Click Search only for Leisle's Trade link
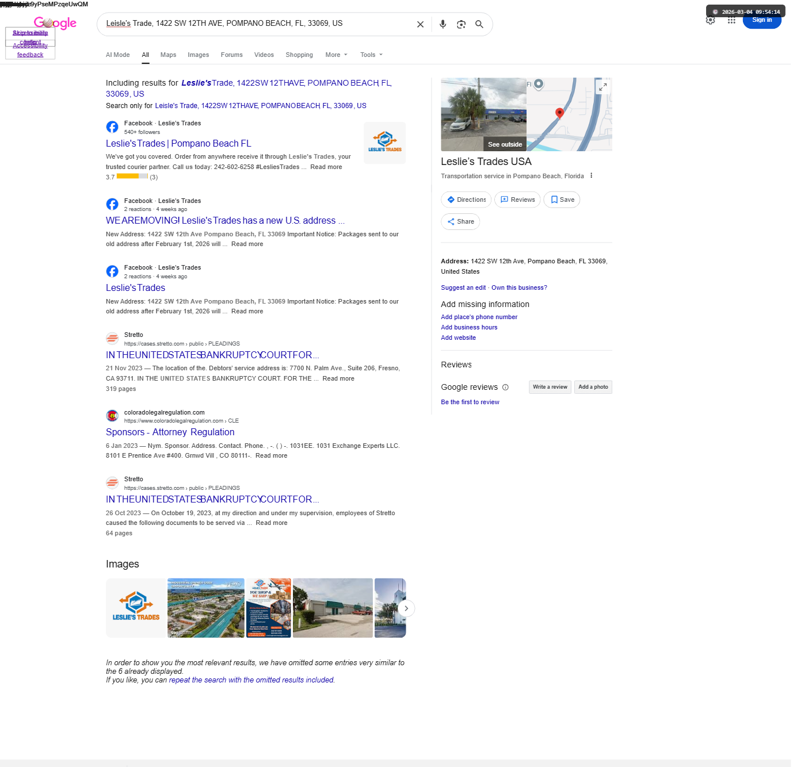This screenshot has width=797, height=767. tap(261, 106)
